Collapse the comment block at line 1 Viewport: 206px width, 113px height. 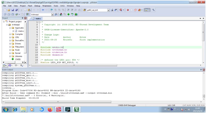coord(39,22)
